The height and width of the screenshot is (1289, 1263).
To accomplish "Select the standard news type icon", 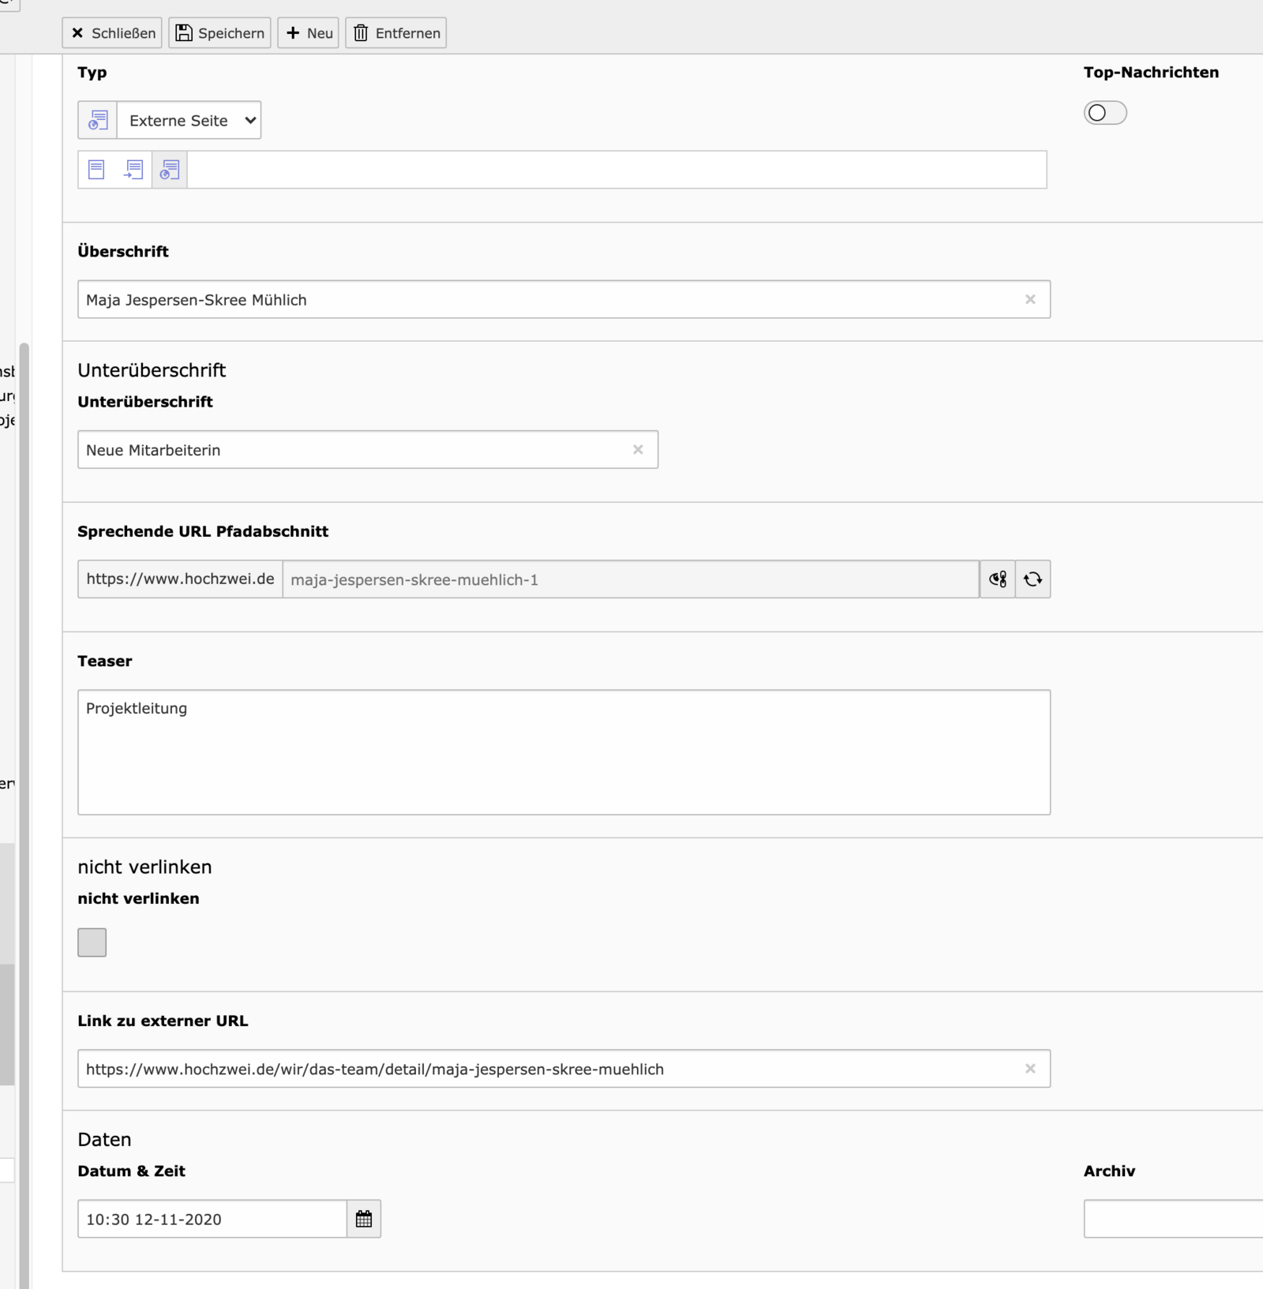I will pos(96,170).
